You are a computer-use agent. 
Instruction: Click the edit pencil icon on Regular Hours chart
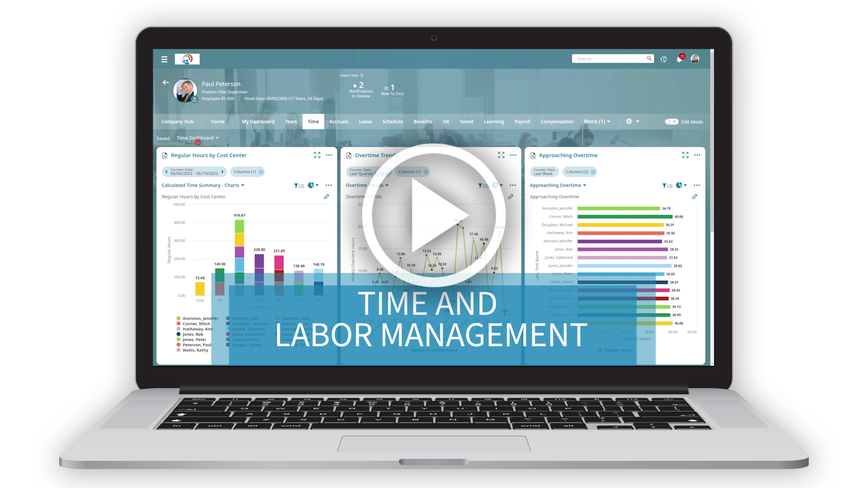(x=326, y=197)
